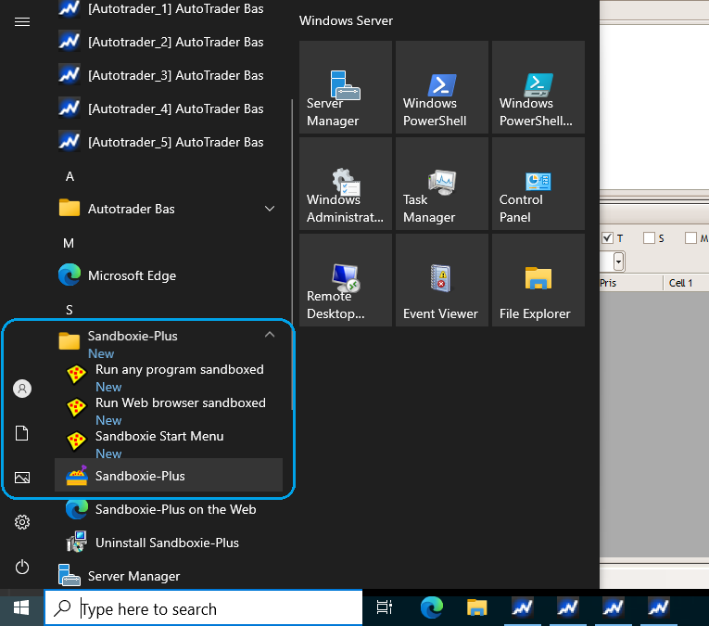Open the dropdown arrow above Pris column
This screenshot has width=709, height=626.
point(619,262)
